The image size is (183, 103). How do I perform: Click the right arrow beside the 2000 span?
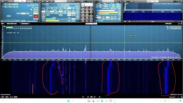click(x=155, y=21)
